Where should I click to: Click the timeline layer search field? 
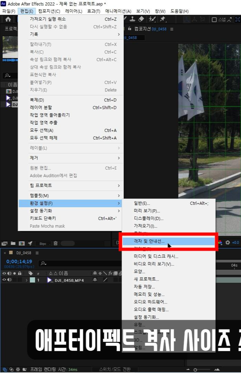[80, 263]
